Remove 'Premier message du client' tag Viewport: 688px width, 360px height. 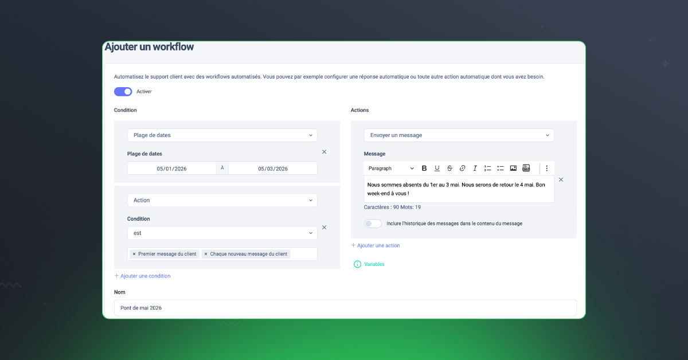[x=134, y=254]
